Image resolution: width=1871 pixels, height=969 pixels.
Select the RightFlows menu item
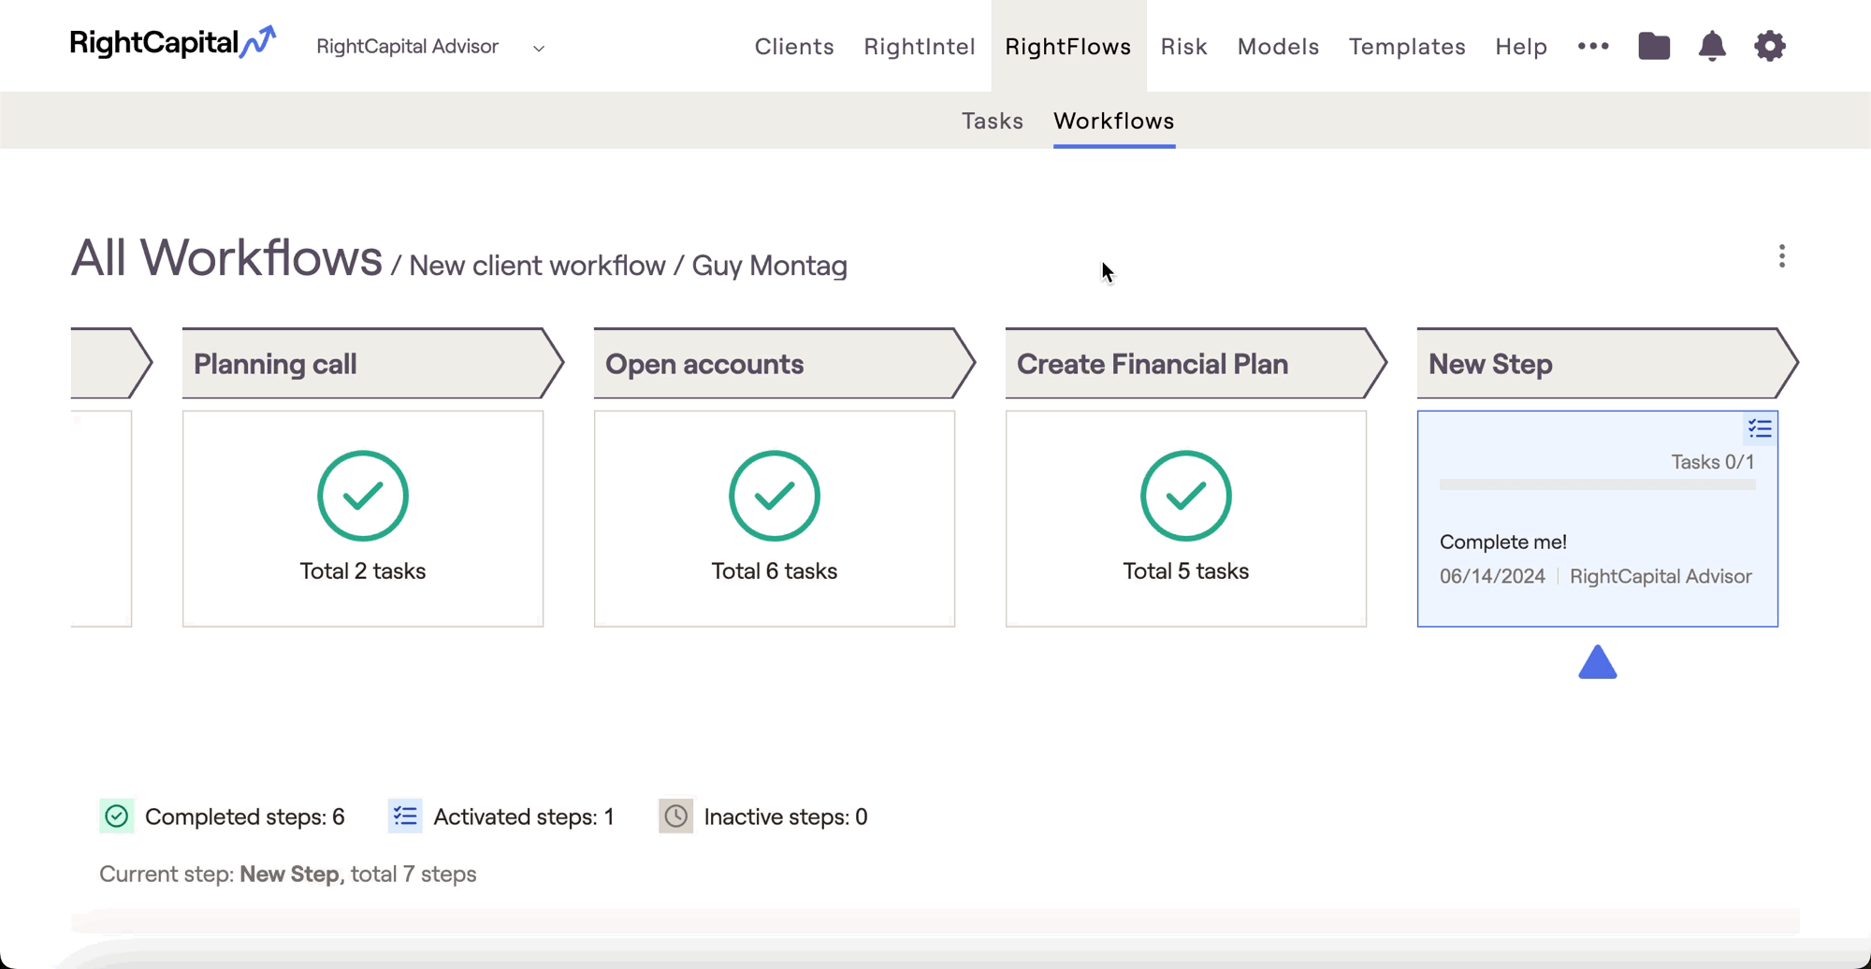[1068, 47]
